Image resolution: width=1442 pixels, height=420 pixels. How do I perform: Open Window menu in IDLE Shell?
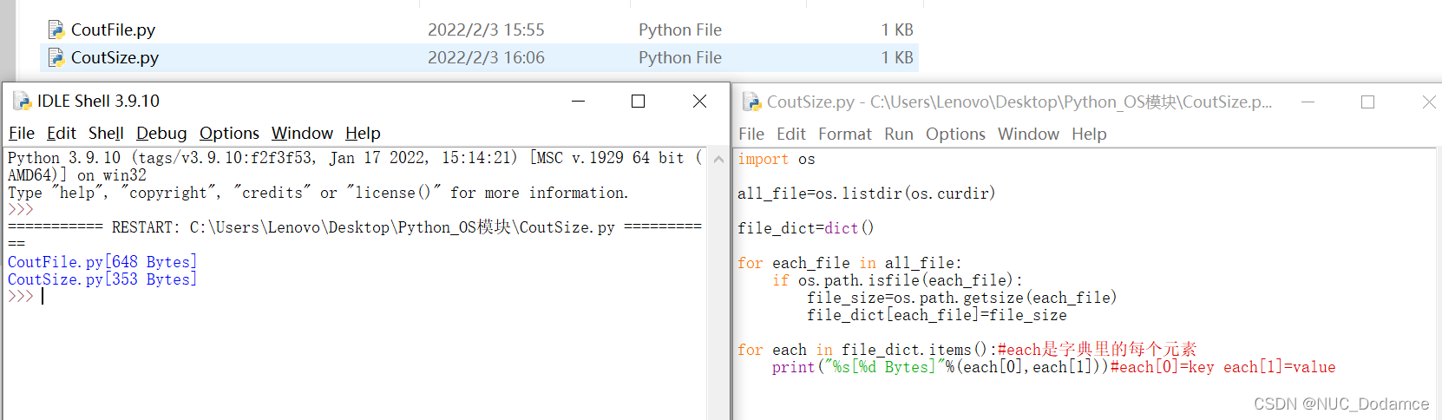302,133
